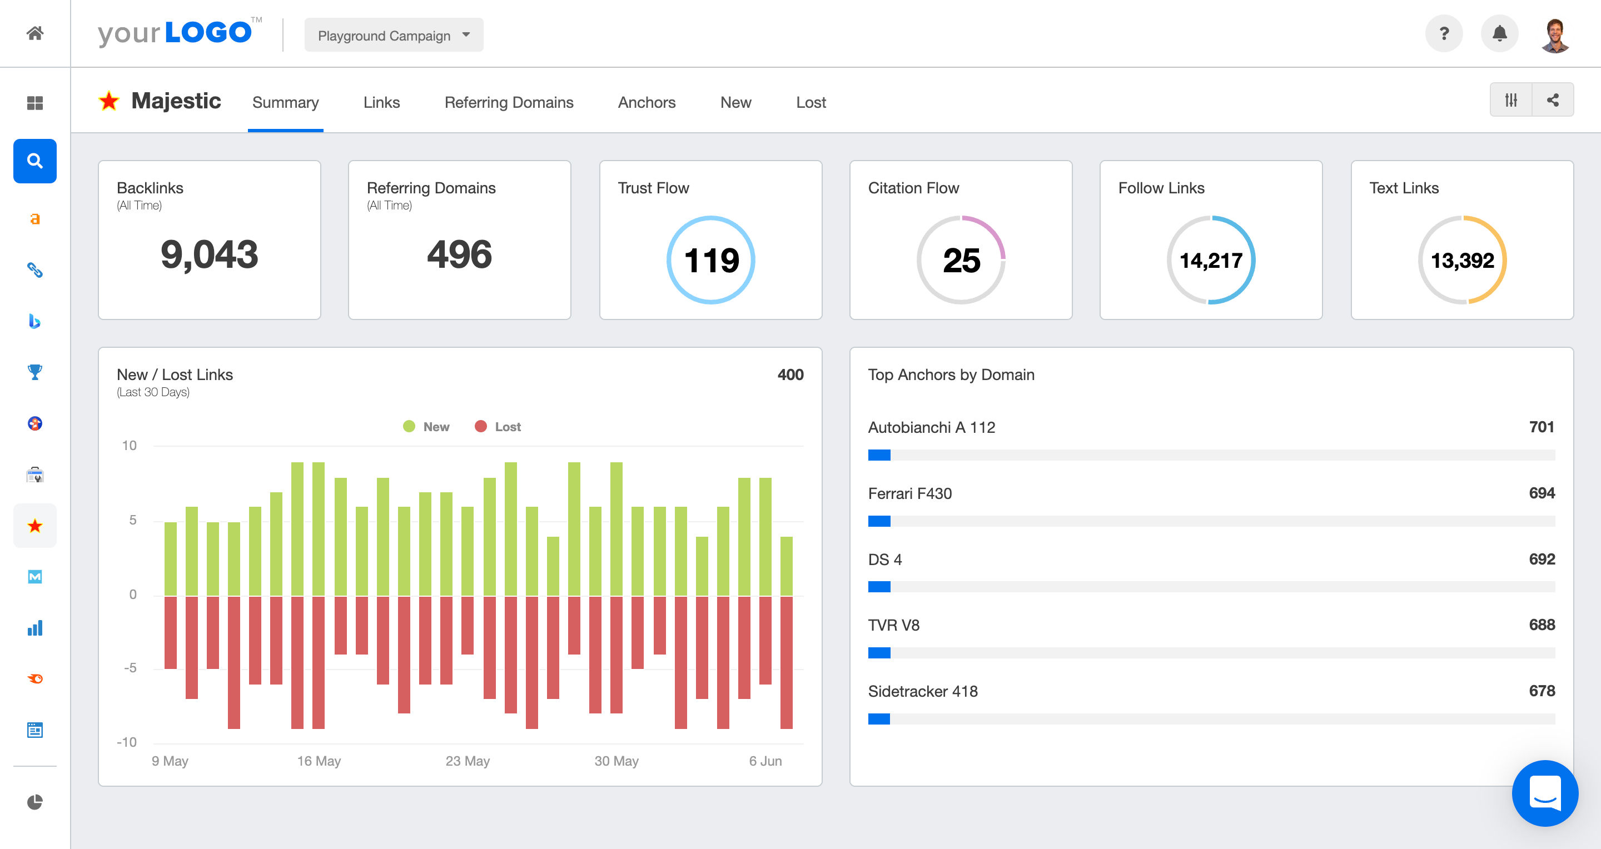Viewport: 1601px width, 849px height.
Task: Click the DS 4 anchor label
Action: coord(884,560)
